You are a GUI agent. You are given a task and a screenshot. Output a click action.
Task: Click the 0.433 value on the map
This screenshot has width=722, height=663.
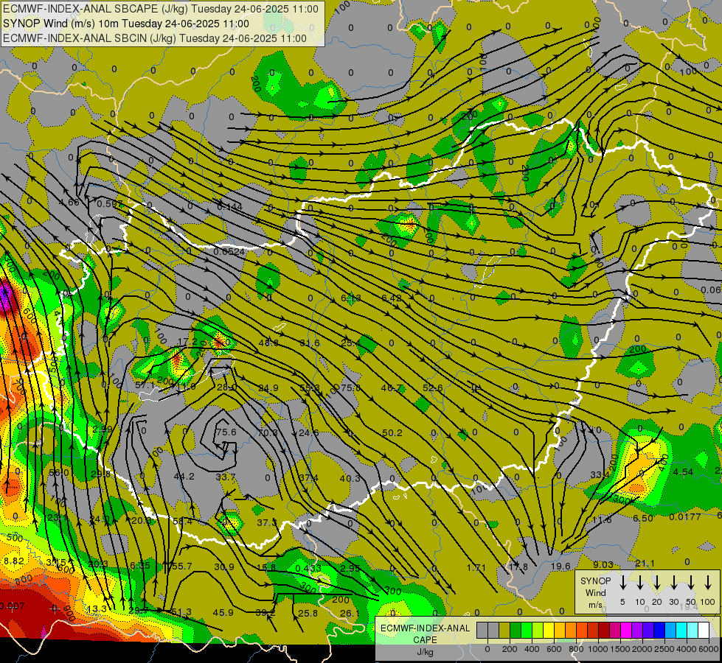pyautogui.click(x=308, y=568)
